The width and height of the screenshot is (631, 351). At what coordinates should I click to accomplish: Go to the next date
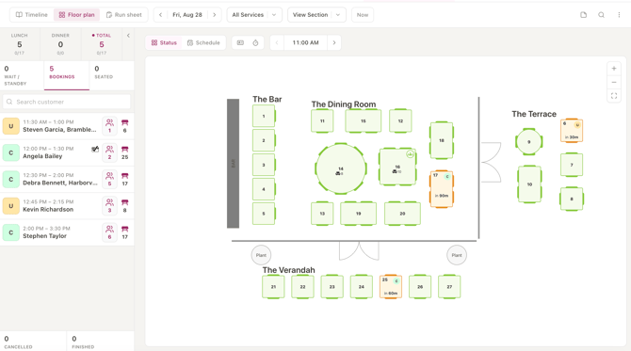pos(215,15)
